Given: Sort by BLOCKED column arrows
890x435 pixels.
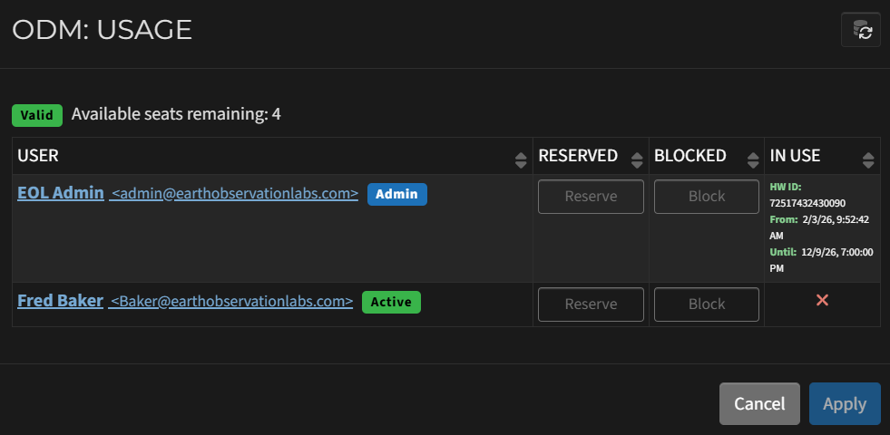Looking at the screenshot, I should pos(753,160).
